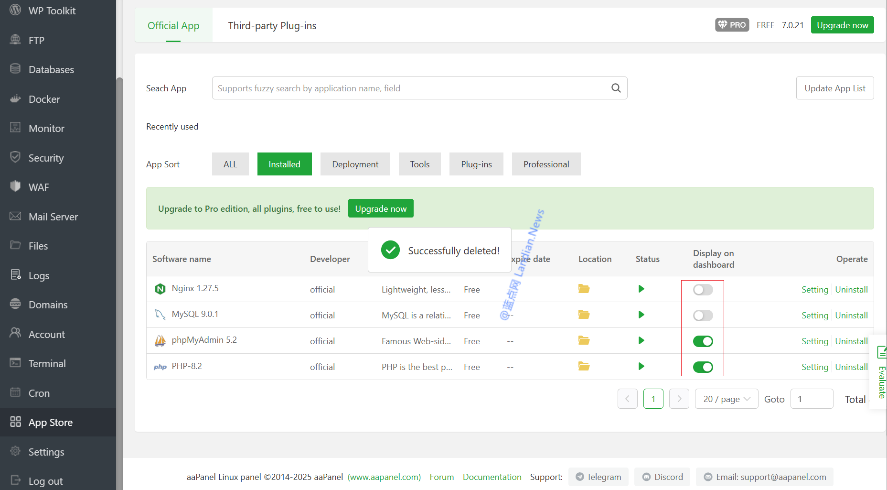
Task: Click the PRO diamond badge
Action: coord(732,25)
